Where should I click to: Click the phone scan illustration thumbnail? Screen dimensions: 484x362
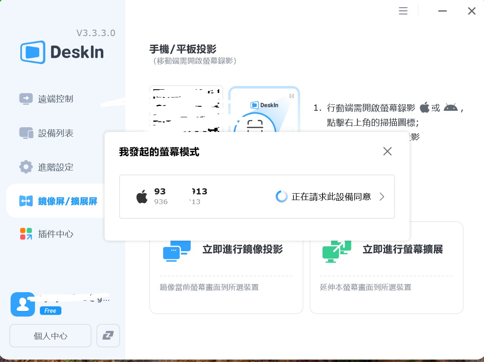pyautogui.click(x=264, y=109)
